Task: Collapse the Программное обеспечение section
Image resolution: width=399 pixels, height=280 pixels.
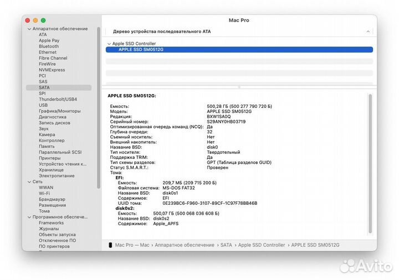Action: 29,217
